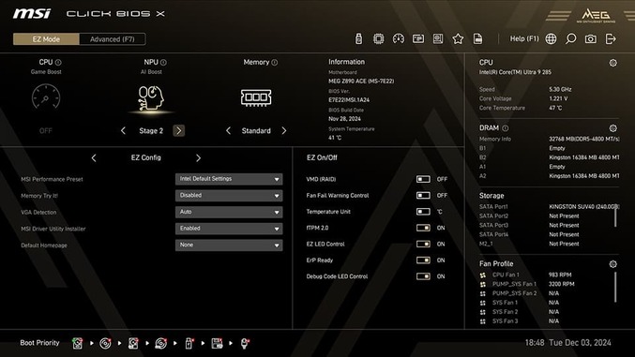Click the M2_1 storage row
The image size is (635, 357).
tap(529, 244)
